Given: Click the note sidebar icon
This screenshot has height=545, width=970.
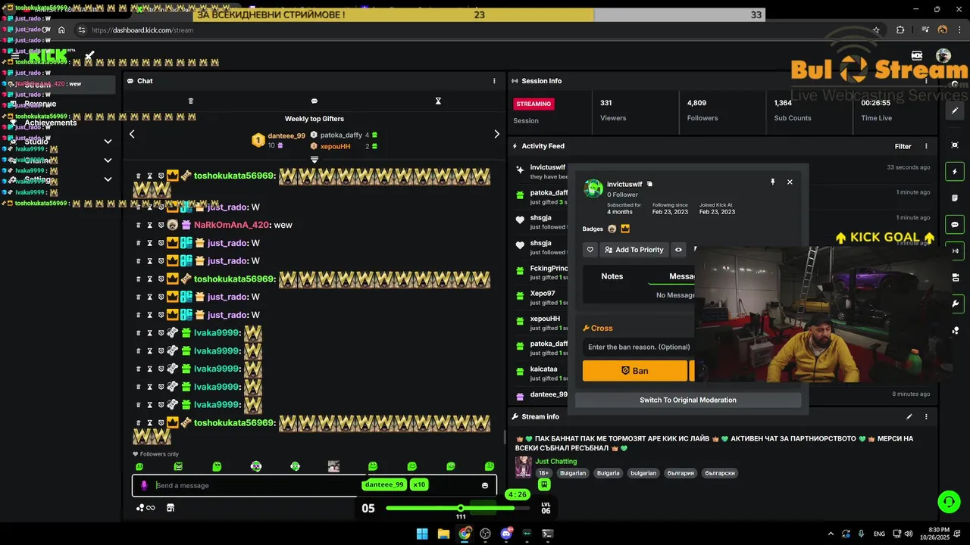Looking at the screenshot, I should point(955,198).
